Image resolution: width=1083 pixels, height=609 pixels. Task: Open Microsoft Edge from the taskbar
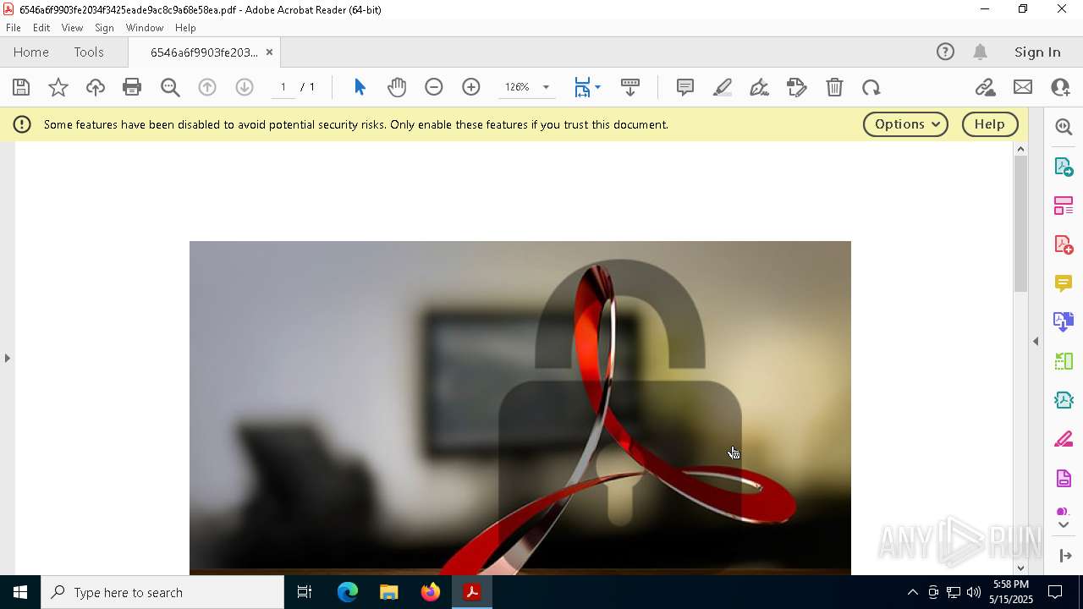(348, 592)
